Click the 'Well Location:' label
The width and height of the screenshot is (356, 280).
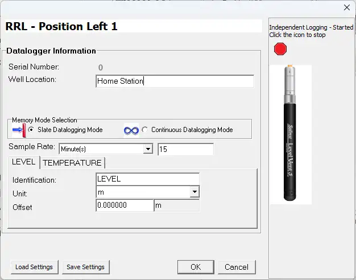[x=32, y=79]
